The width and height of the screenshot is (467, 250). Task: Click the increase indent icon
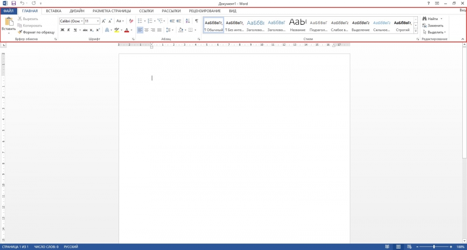coord(179,21)
